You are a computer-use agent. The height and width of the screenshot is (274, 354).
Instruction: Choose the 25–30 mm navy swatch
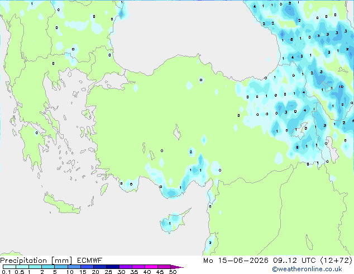(112, 267)
